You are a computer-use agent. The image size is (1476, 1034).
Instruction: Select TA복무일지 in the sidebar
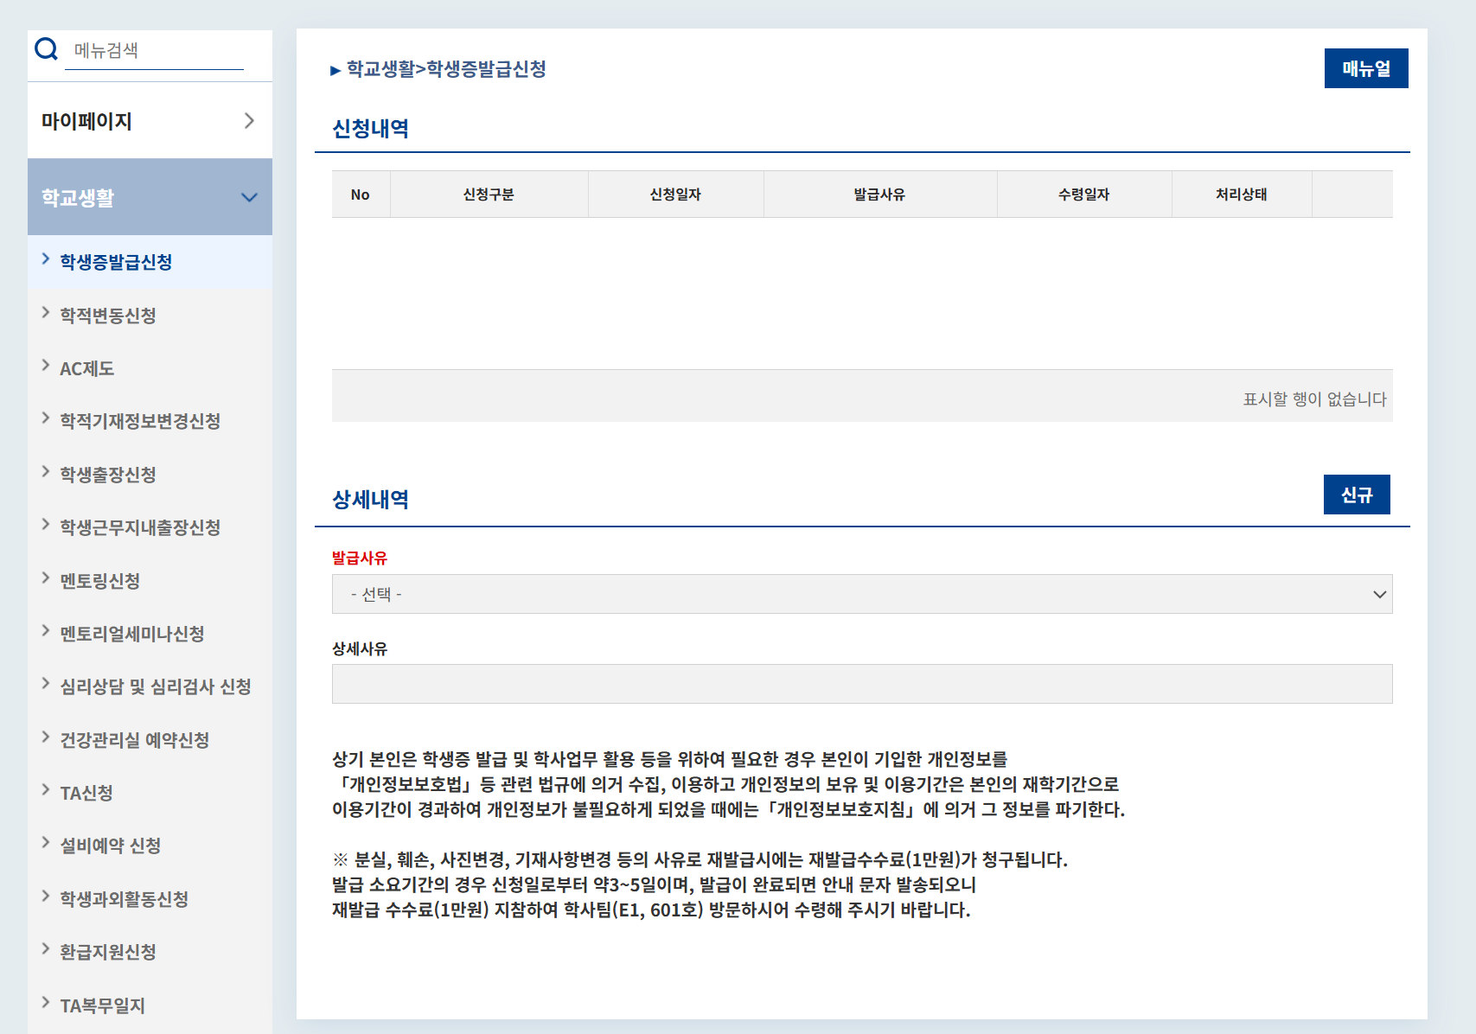click(x=102, y=1005)
